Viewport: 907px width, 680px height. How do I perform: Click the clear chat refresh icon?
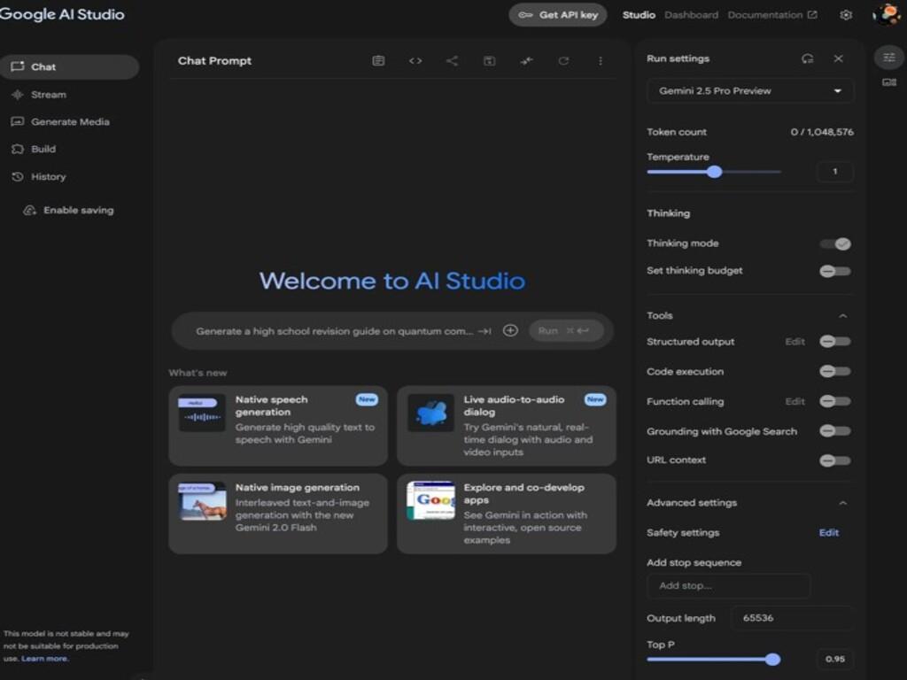click(x=563, y=61)
